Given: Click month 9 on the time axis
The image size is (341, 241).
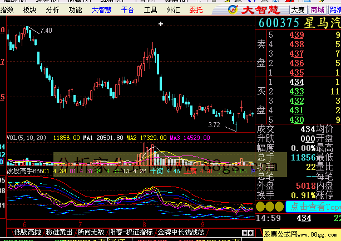Looking at the screenshot, I should point(202,224).
